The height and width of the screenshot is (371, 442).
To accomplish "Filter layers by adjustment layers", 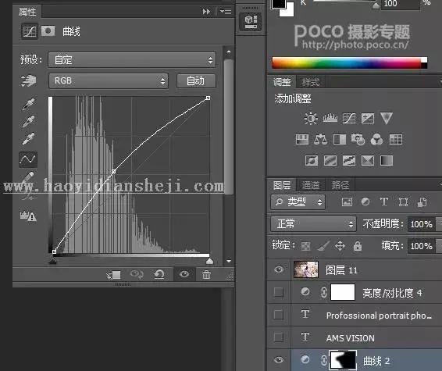I will 365,202.
